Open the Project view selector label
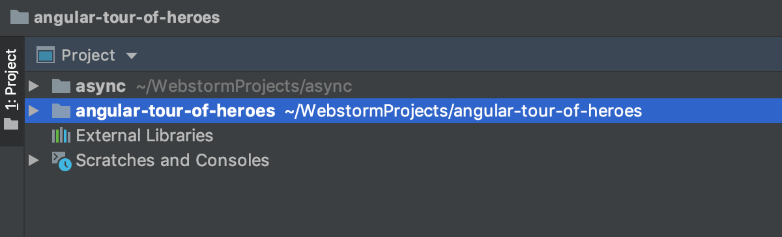This screenshot has height=237, width=782. pos(88,55)
